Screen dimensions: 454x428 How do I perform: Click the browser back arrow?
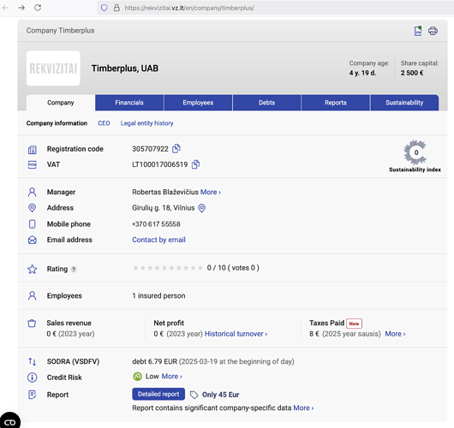(x=5, y=8)
